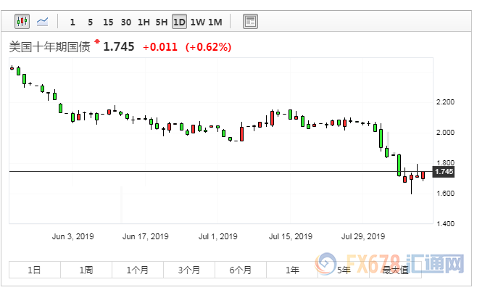Select the 1W weekly interval
This screenshot has width=477, height=290.
tap(198, 22)
